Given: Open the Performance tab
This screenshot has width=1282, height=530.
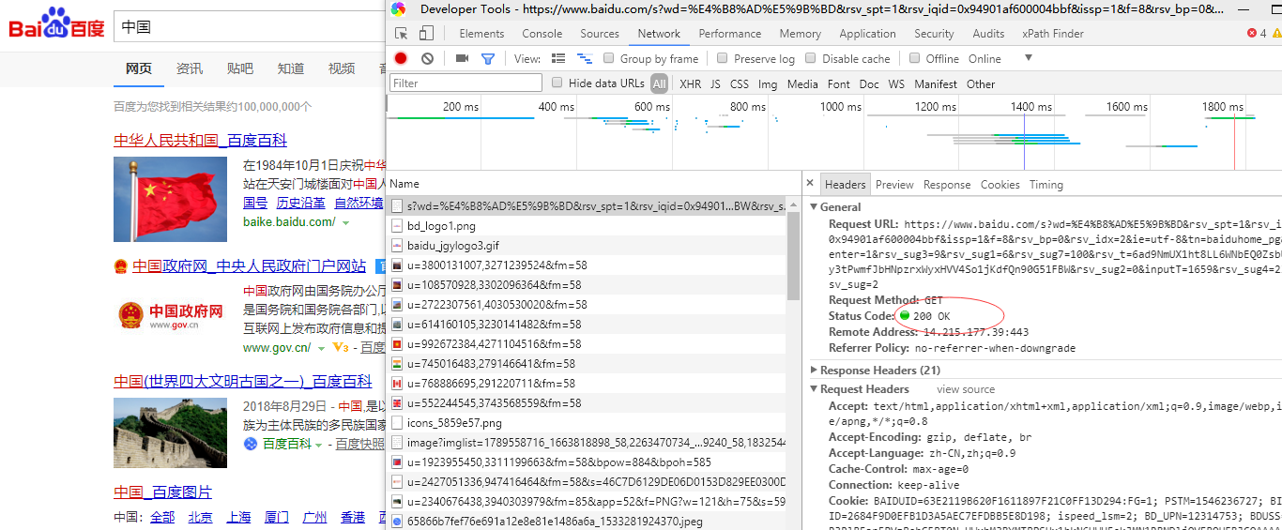Looking at the screenshot, I should click(x=730, y=34).
